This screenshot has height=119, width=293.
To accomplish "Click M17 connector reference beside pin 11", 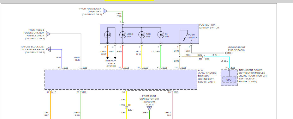I will [x=54, y=92].
